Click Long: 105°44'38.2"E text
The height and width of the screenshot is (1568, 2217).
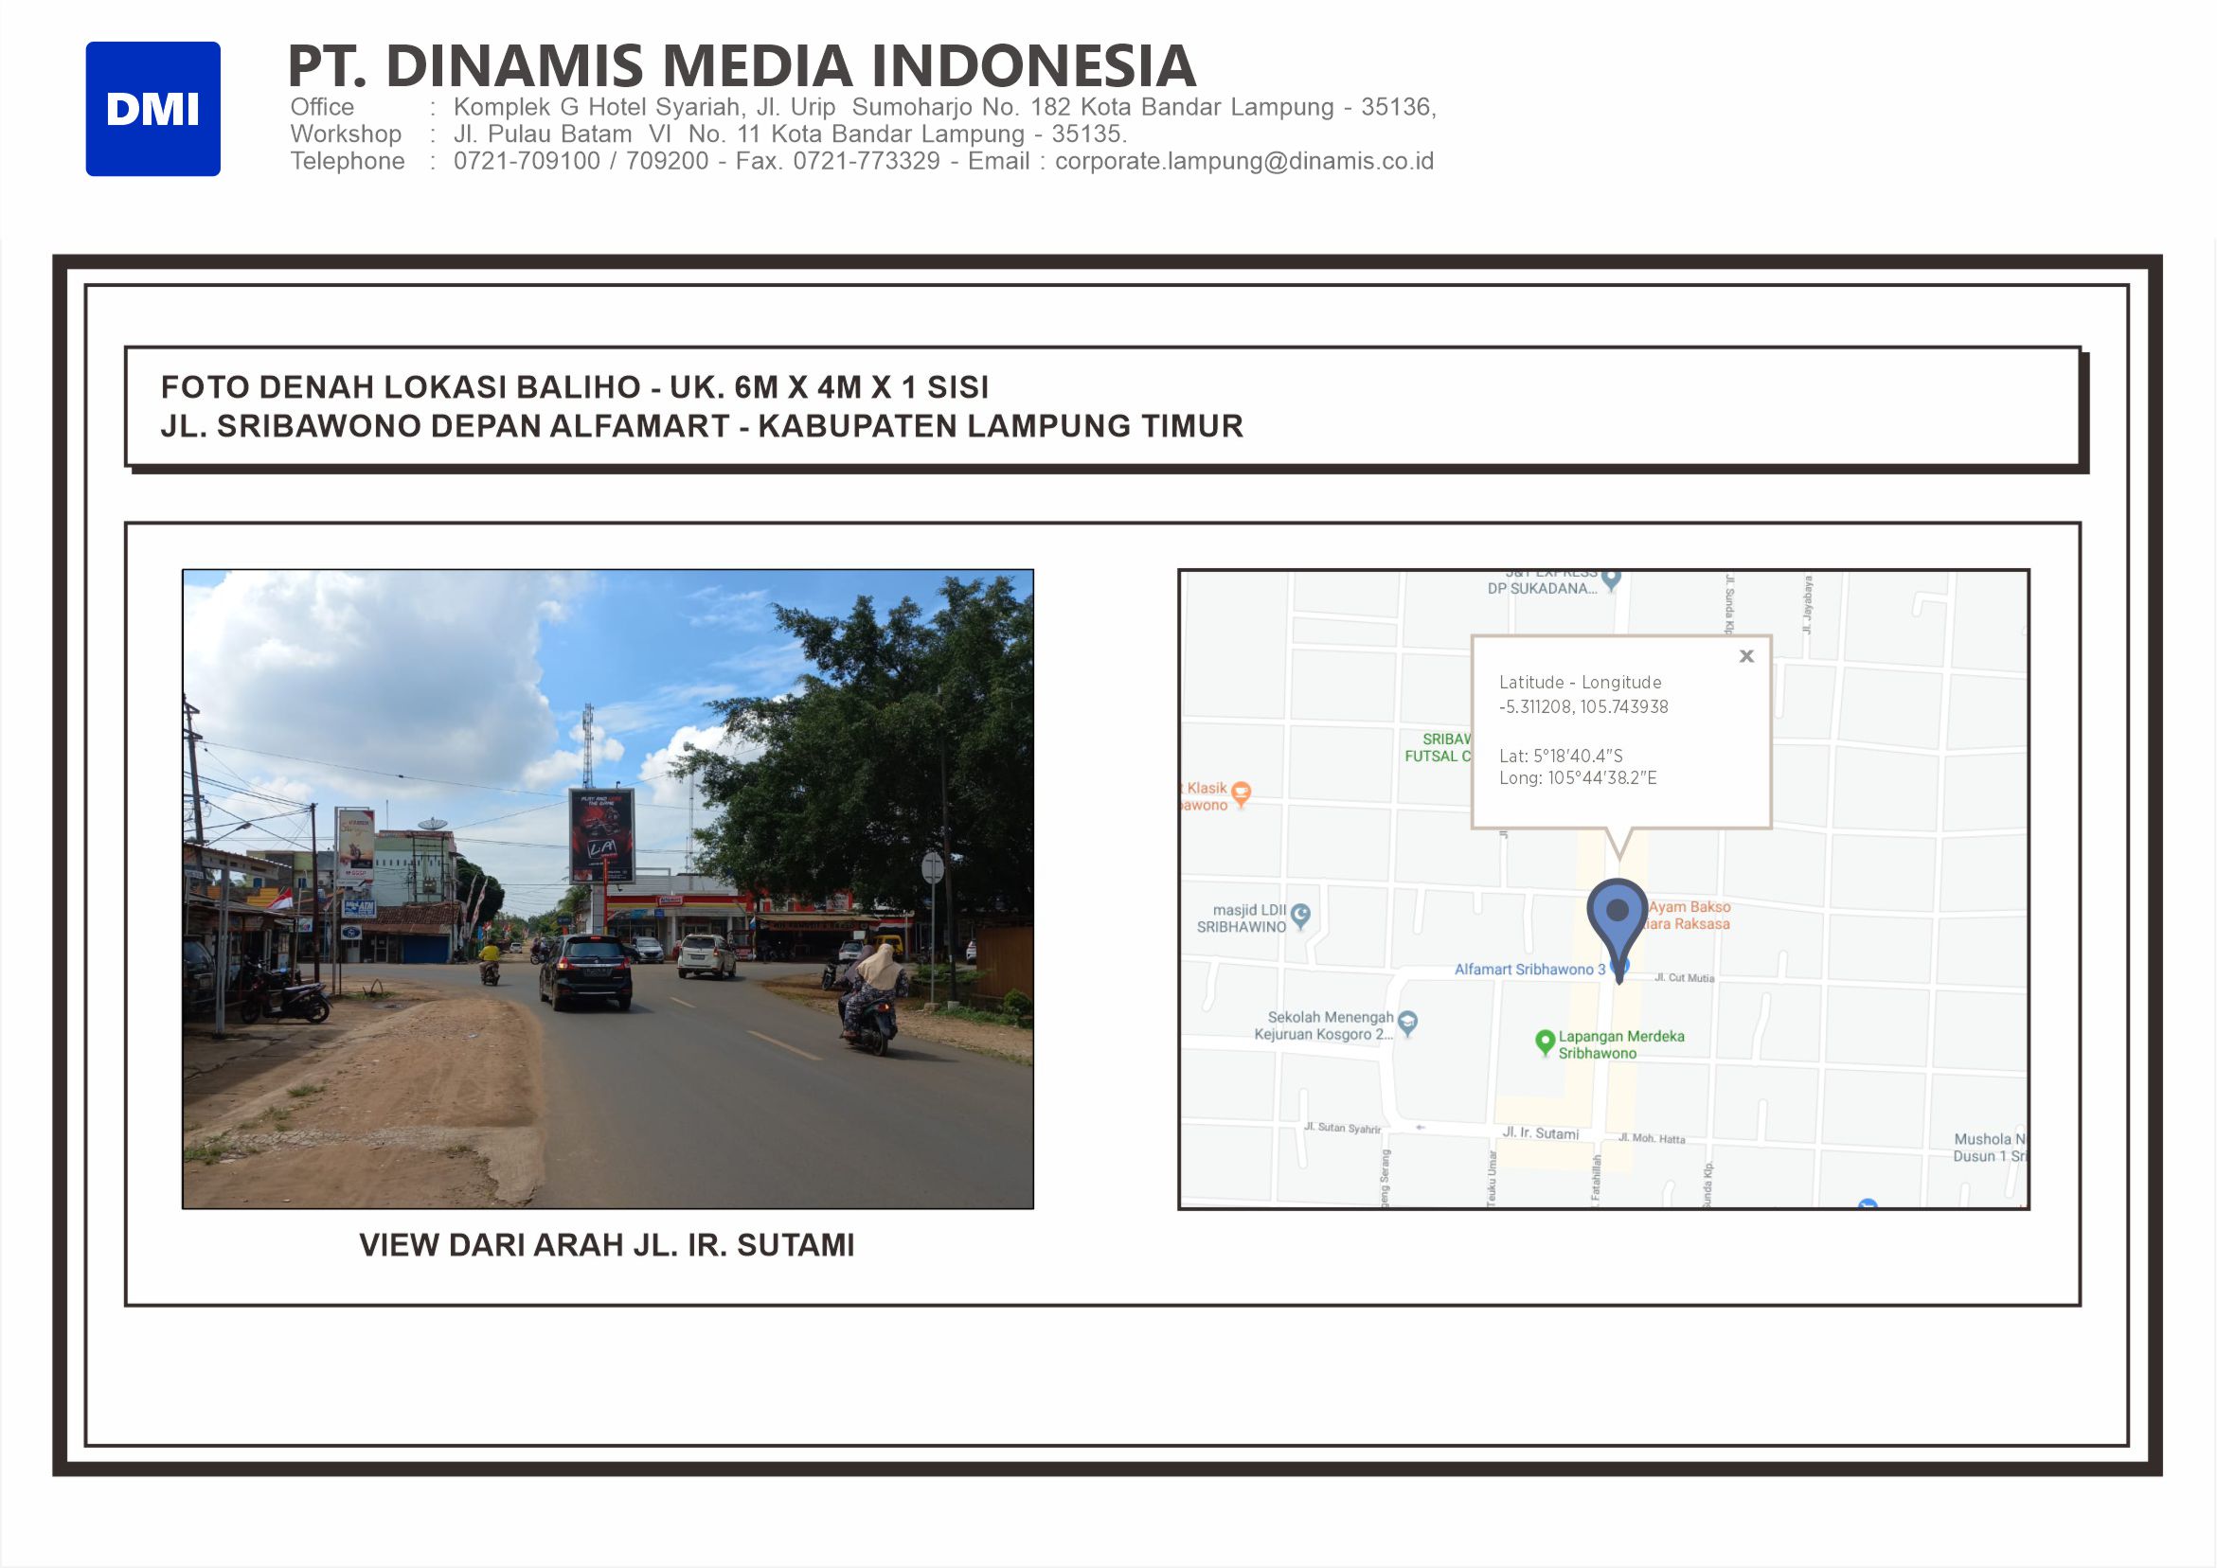1578,778
